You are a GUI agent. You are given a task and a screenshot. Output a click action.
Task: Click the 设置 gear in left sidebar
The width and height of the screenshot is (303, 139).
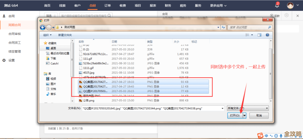pyautogui.click(x=4, y=60)
